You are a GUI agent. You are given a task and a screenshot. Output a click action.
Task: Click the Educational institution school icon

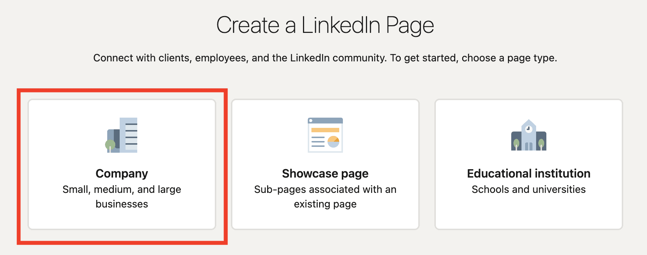[x=528, y=135]
